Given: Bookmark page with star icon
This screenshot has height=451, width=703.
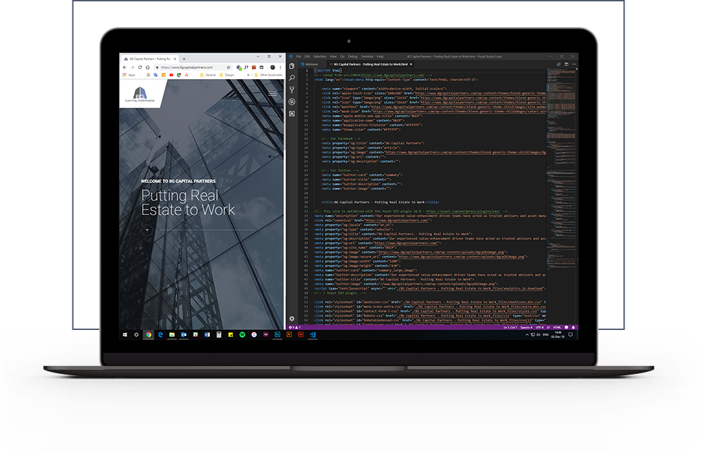Looking at the screenshot, I should click(x=228, y=67).
